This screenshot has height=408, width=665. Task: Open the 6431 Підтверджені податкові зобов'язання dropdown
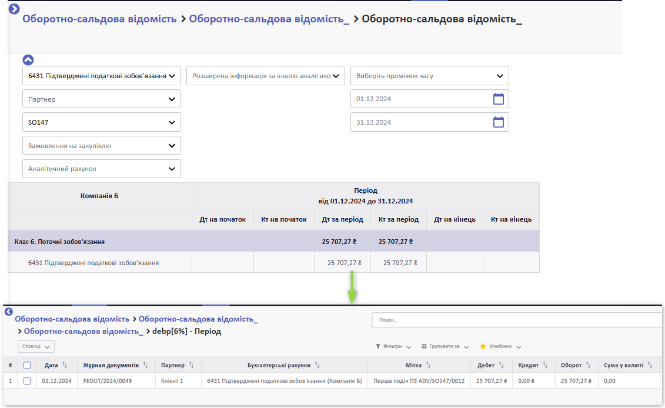tap(102, 76)
